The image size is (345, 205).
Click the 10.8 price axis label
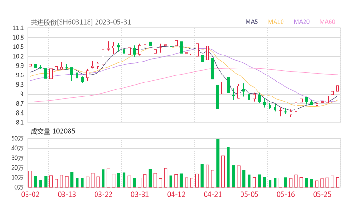point(18,38)
